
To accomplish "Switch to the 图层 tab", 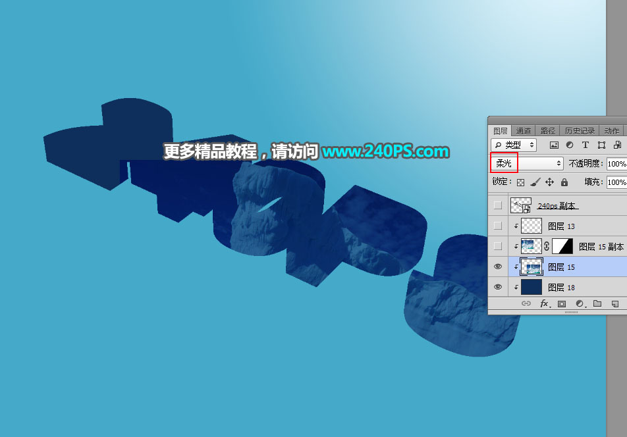I will pos(500,131).
